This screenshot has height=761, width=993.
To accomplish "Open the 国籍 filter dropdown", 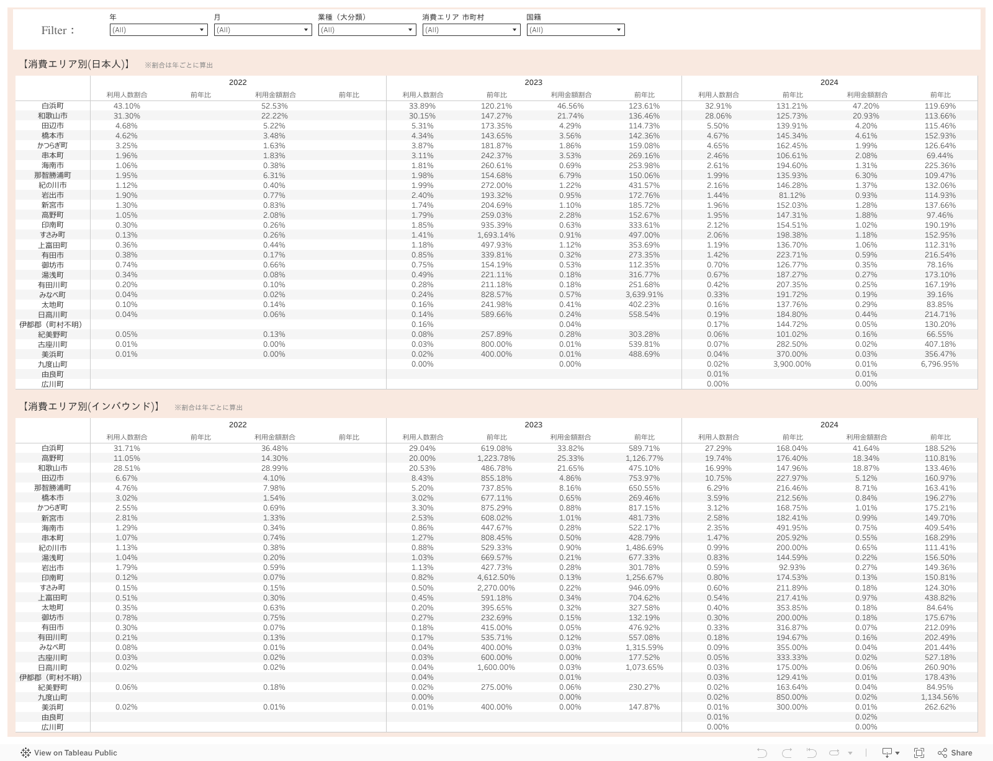I will pos(575,30).
